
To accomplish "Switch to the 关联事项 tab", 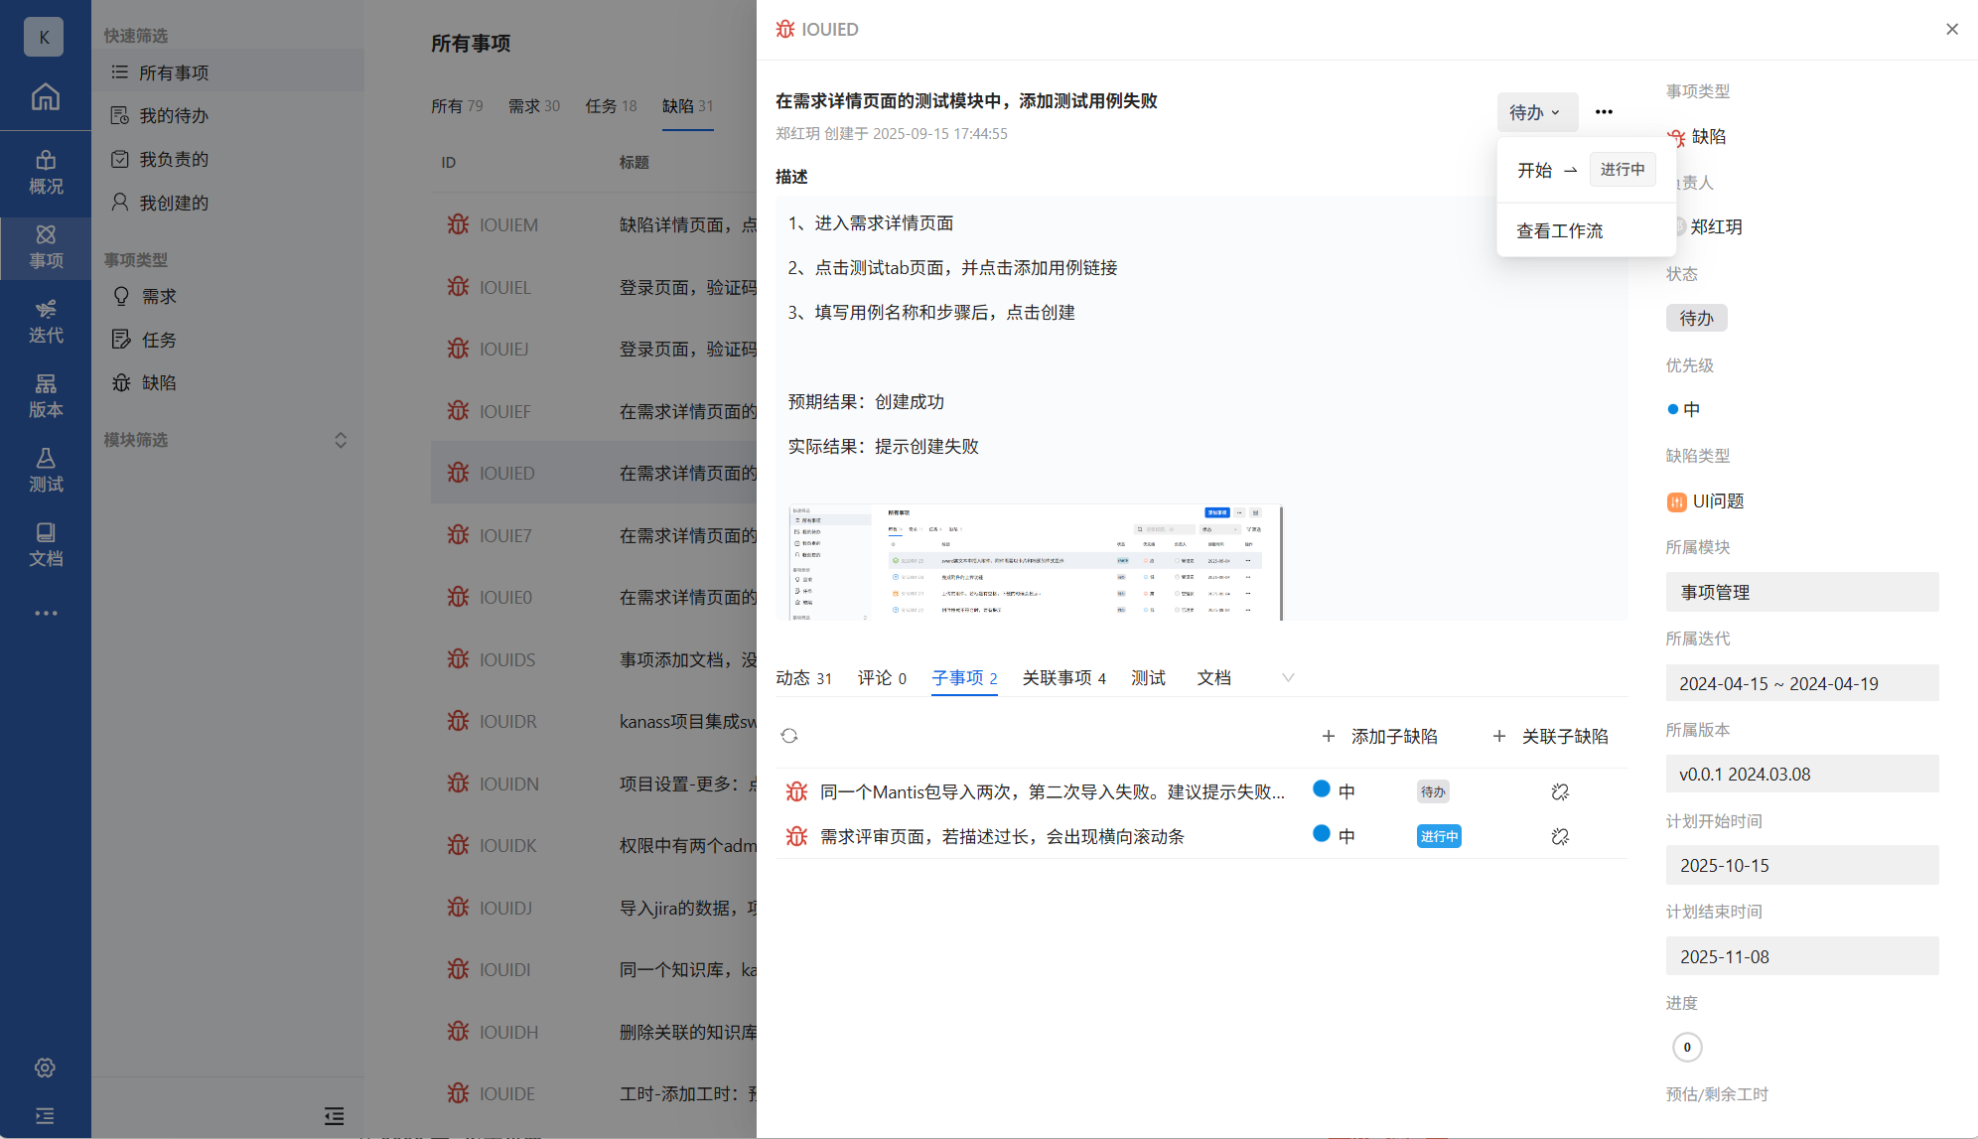I will point(1063,677).
